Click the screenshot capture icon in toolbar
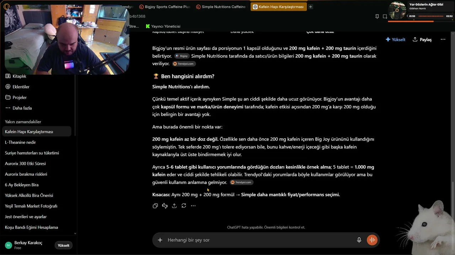Screen dimensions: 455x255 tap(385, 16)
